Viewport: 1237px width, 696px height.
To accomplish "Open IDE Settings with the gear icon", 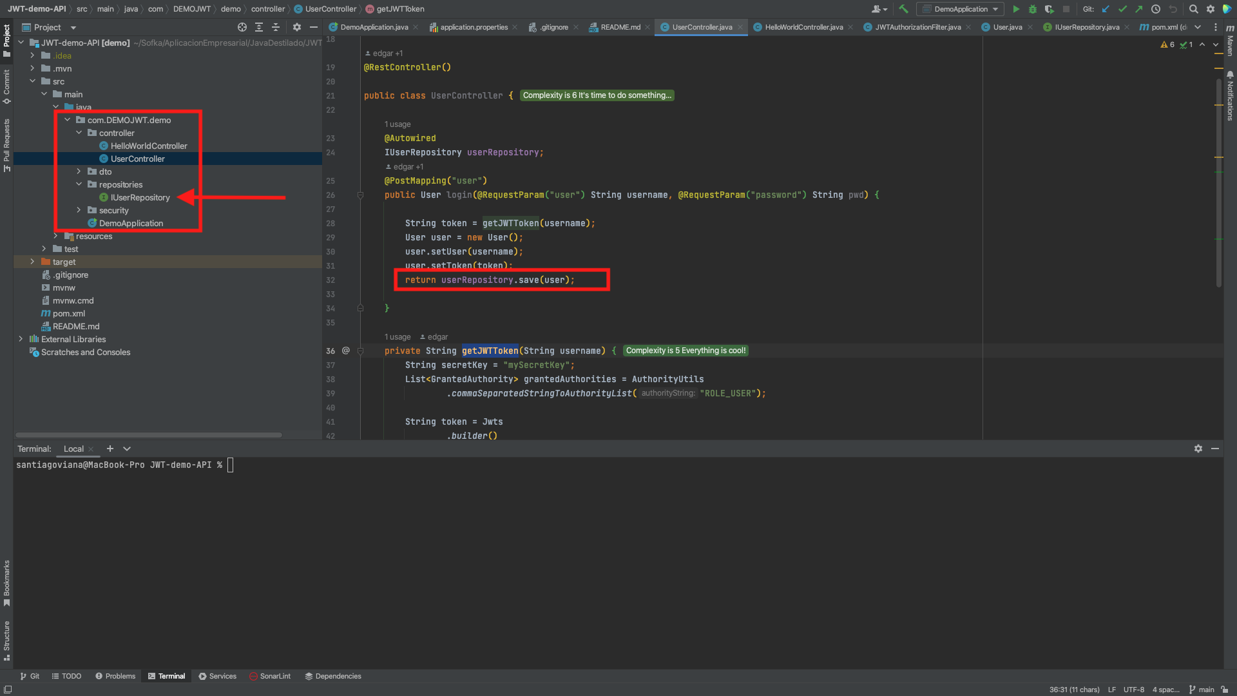I will tap(1211, 9).
